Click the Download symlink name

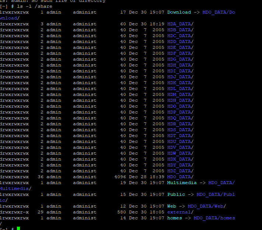pyautogui.click(x=179, y=12)
